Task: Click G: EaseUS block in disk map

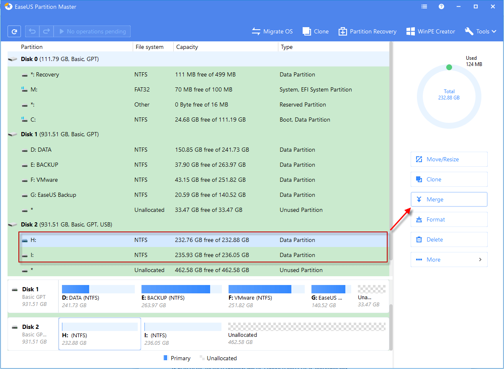Action: pyautogui.click(x=331, y=296)
